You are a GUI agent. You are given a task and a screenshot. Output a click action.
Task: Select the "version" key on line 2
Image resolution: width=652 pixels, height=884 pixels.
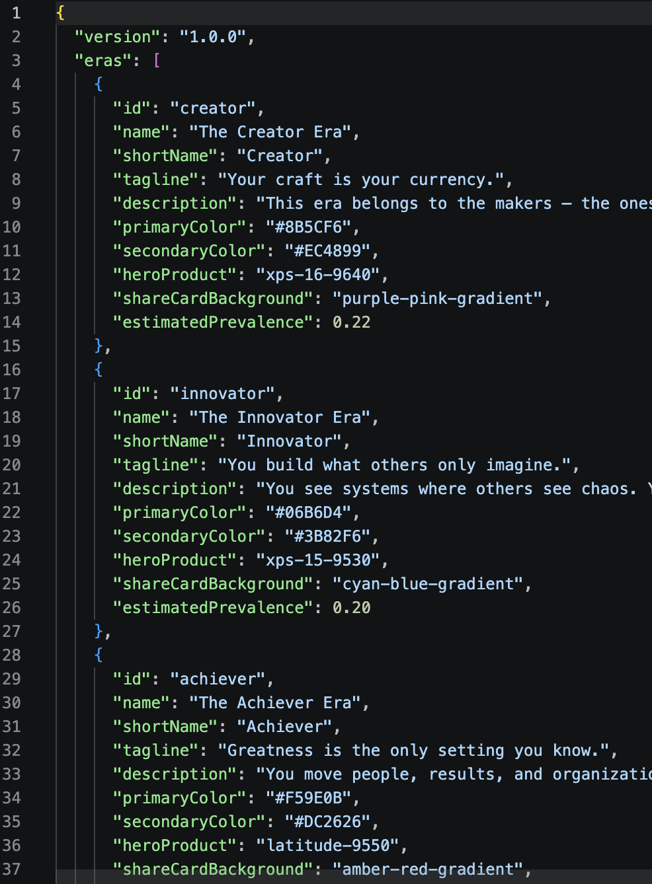(x=118, y=36)
